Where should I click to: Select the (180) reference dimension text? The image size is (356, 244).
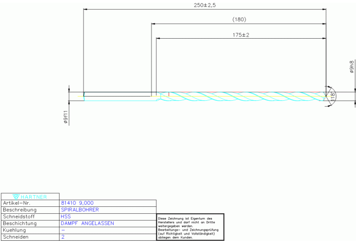tap(239, 19)
